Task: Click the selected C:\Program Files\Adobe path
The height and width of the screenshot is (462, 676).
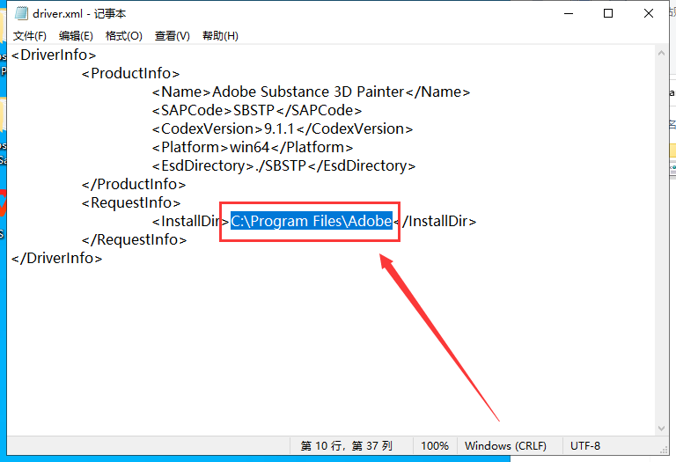Action: click(312, 221)
